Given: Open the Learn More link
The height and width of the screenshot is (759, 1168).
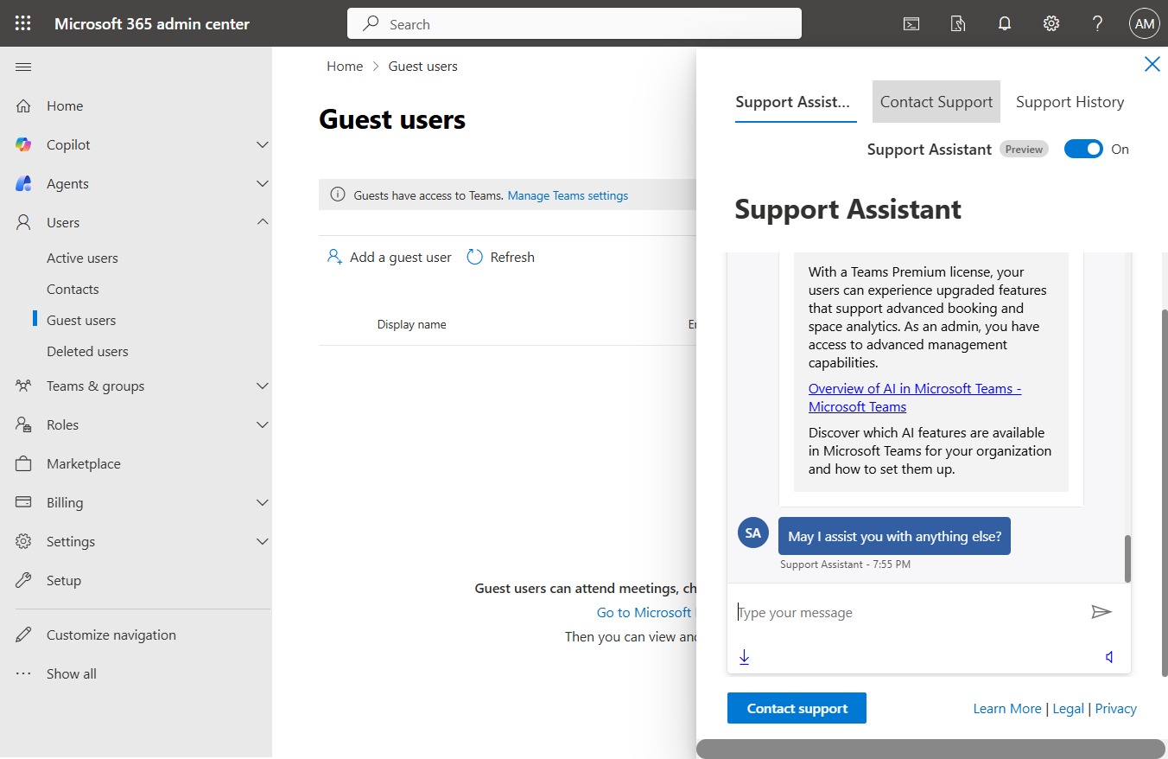Looking at the screenshot, I should [1007, 708].
